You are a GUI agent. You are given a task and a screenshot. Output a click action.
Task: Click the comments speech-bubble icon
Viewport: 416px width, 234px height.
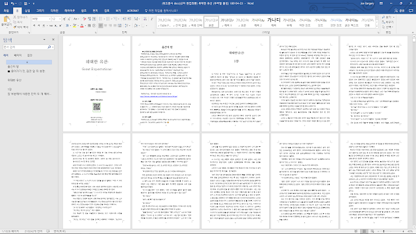coord(411,10)
